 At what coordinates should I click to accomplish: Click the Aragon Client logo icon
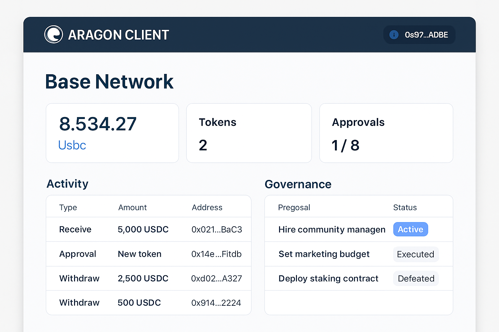pos(54,34)
